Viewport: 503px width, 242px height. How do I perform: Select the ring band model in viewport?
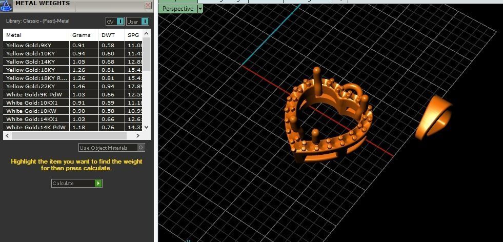[x=434, y=118]
